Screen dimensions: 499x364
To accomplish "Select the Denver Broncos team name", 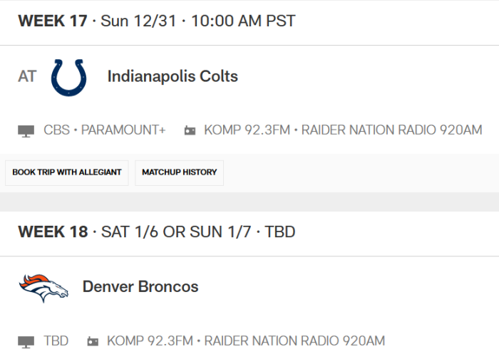I will coord(140,287).
